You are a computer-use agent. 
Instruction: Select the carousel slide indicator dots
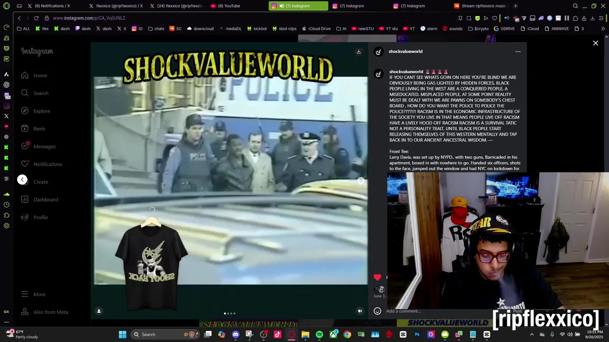pos(230,313)
